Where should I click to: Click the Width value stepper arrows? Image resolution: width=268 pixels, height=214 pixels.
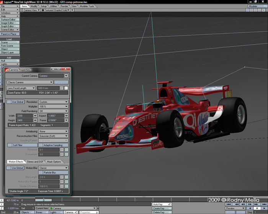pos(35,115)
